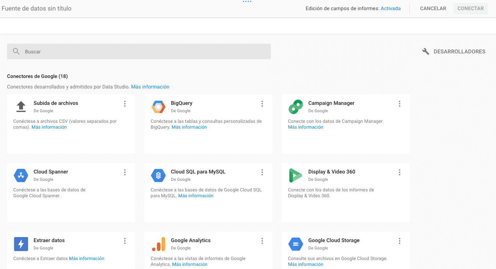The width and height of the screenshot is (496, 269).
Task: Select the Cloud SQL para MySQL title
Action: [x=198, y=172]
